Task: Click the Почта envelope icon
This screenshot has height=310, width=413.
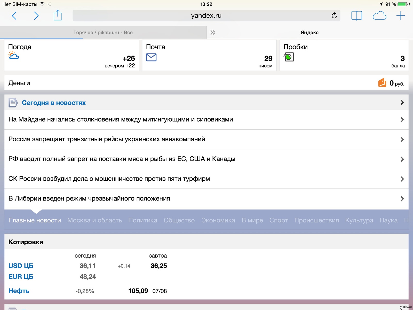Action: click(x=151, y=57)
